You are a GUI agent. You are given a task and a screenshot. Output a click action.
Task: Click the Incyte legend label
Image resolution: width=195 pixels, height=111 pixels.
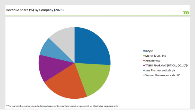click(x=149, y=51)
